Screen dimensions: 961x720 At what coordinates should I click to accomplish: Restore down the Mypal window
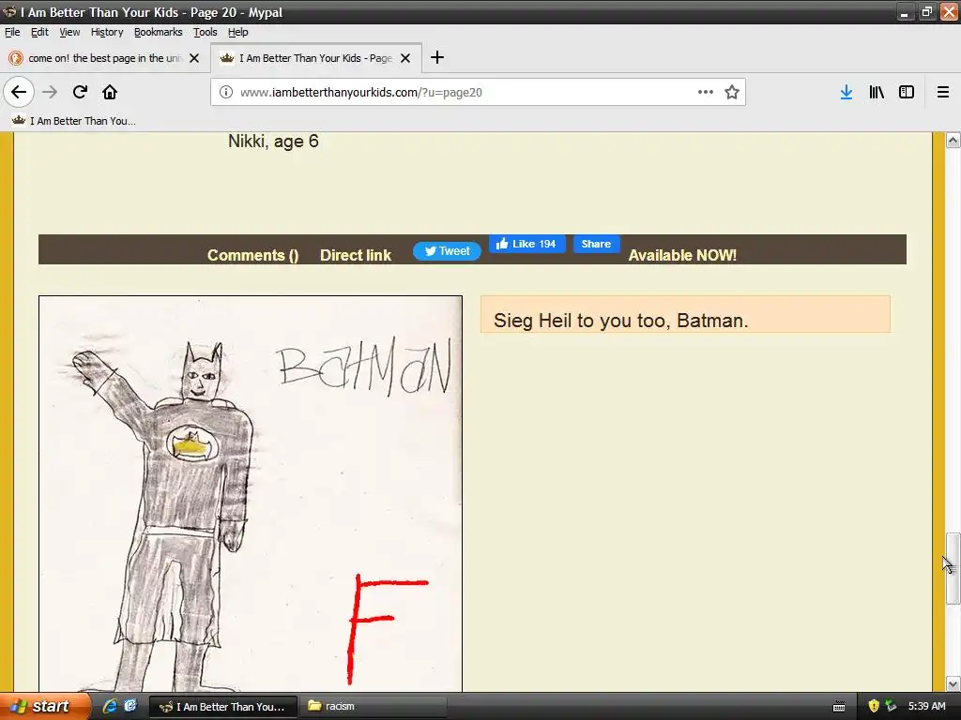926,11
